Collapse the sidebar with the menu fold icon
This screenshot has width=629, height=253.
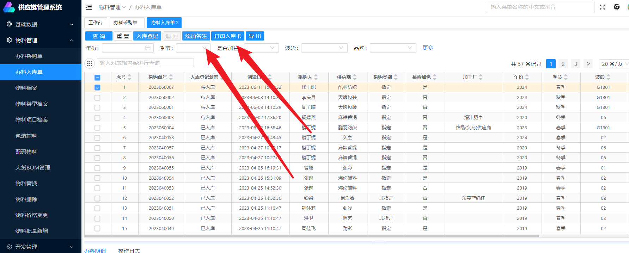(x=89, y=7)
